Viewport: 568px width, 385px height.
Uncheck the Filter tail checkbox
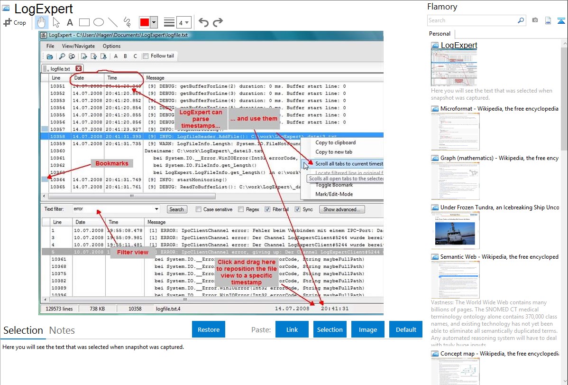pos(267,209)
